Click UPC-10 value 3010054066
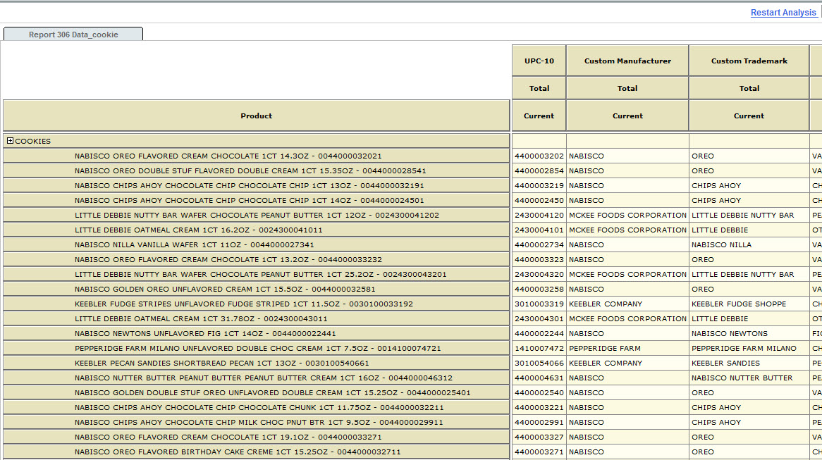Image resolution: width=822 pixels, height=460 pixels. click(x=539, y=363)
